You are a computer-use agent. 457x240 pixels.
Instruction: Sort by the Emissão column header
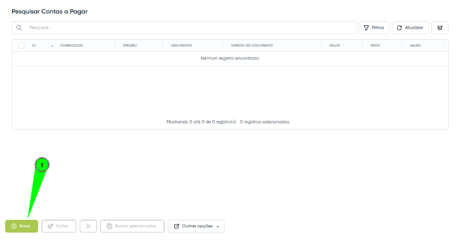click(130, 45)
